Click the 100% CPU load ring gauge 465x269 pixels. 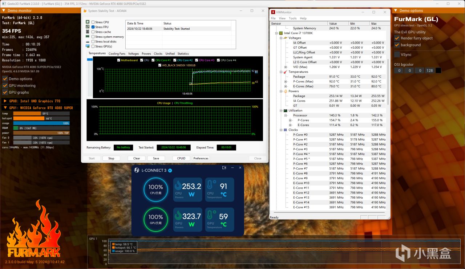tap(155, 189)
